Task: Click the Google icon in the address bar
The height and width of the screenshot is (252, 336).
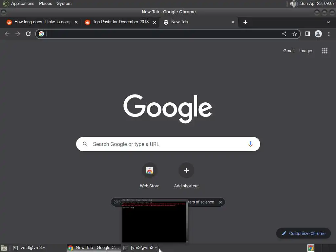Action: 41,34
